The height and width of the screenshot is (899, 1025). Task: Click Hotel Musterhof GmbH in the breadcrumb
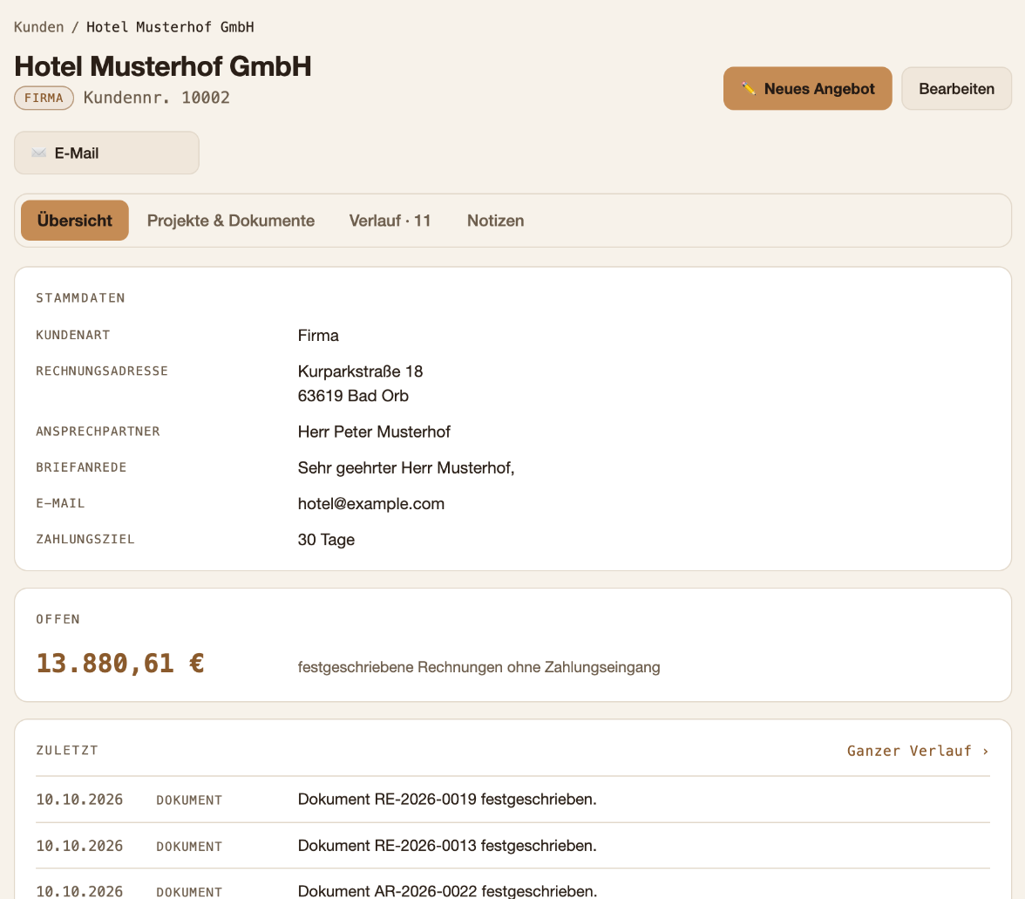[170, 27]
